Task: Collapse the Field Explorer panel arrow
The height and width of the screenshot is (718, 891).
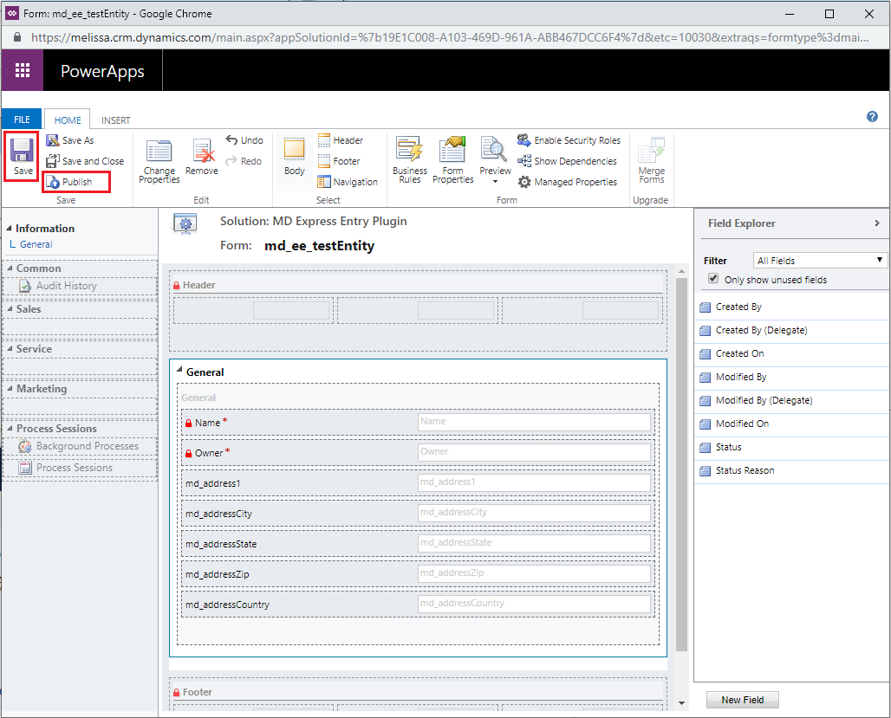Action: 877,223
